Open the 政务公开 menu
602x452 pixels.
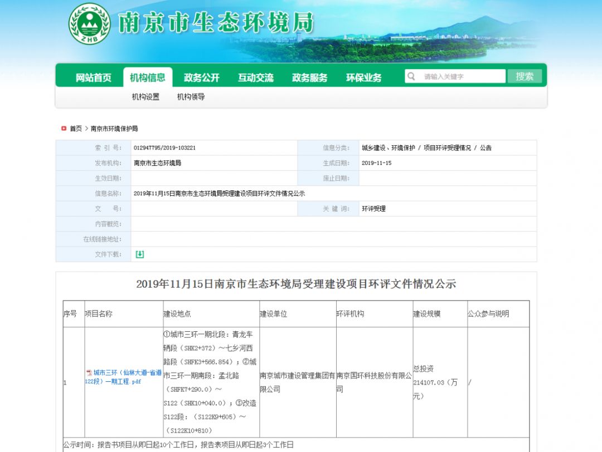pyautogui.click(x=201, y=77)
